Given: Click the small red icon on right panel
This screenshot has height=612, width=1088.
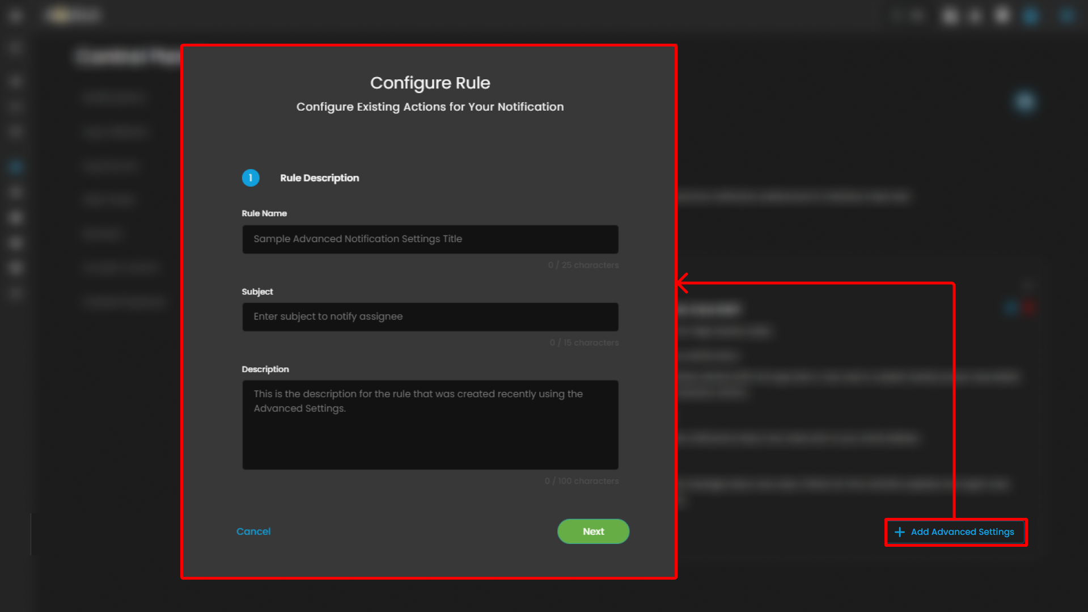Looking at the screenshot, I should [x=1030, y=308].
